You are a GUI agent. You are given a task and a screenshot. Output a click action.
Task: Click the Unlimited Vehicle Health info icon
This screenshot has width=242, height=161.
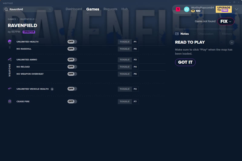coord(52,89)
